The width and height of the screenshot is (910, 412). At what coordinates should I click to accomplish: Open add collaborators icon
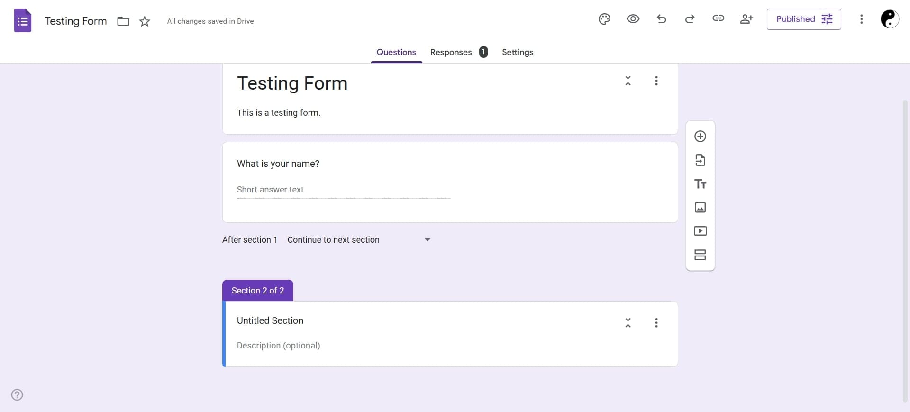click(x=746, y=19)
